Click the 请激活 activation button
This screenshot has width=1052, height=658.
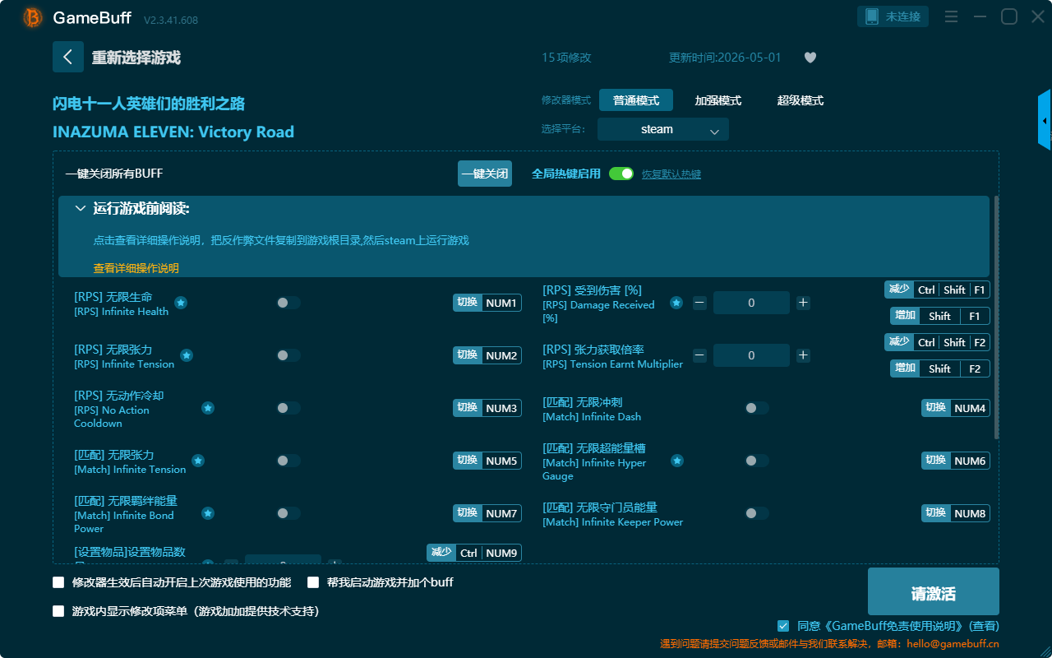[x=934, y=591]
